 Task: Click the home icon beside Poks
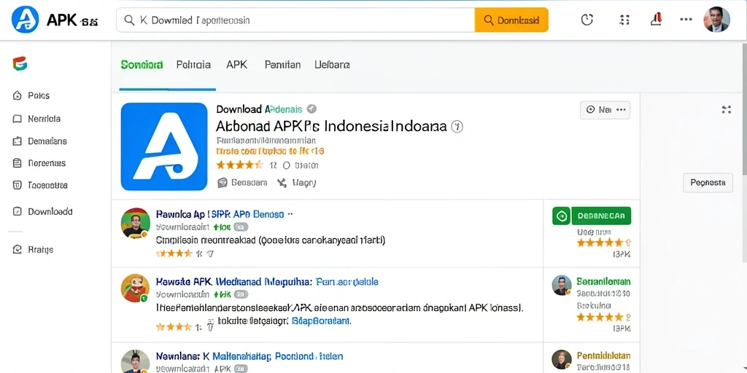[x=18, y=95]
